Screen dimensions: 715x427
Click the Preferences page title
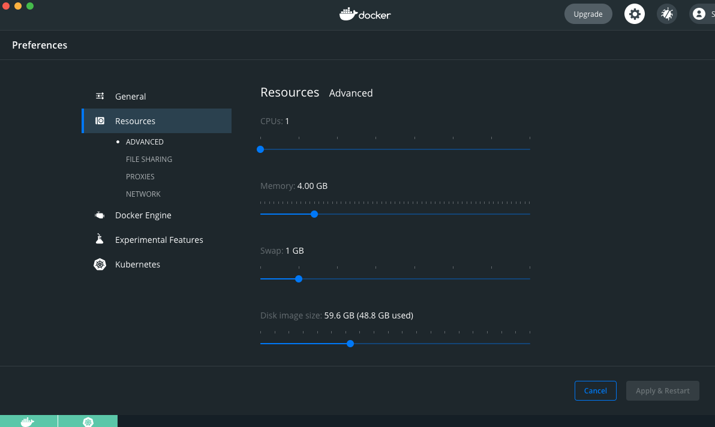(x=40, y=45)
